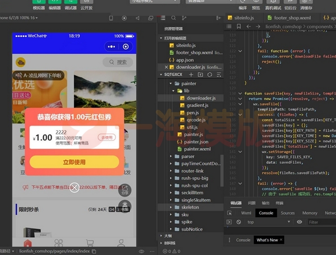Fold the saveFile function at line 130

pos(240,93)
